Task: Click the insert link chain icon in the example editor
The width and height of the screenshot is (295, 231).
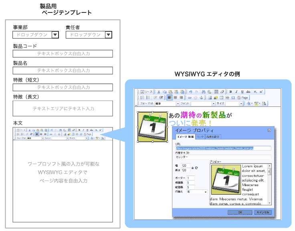Action: pos(190,98)
